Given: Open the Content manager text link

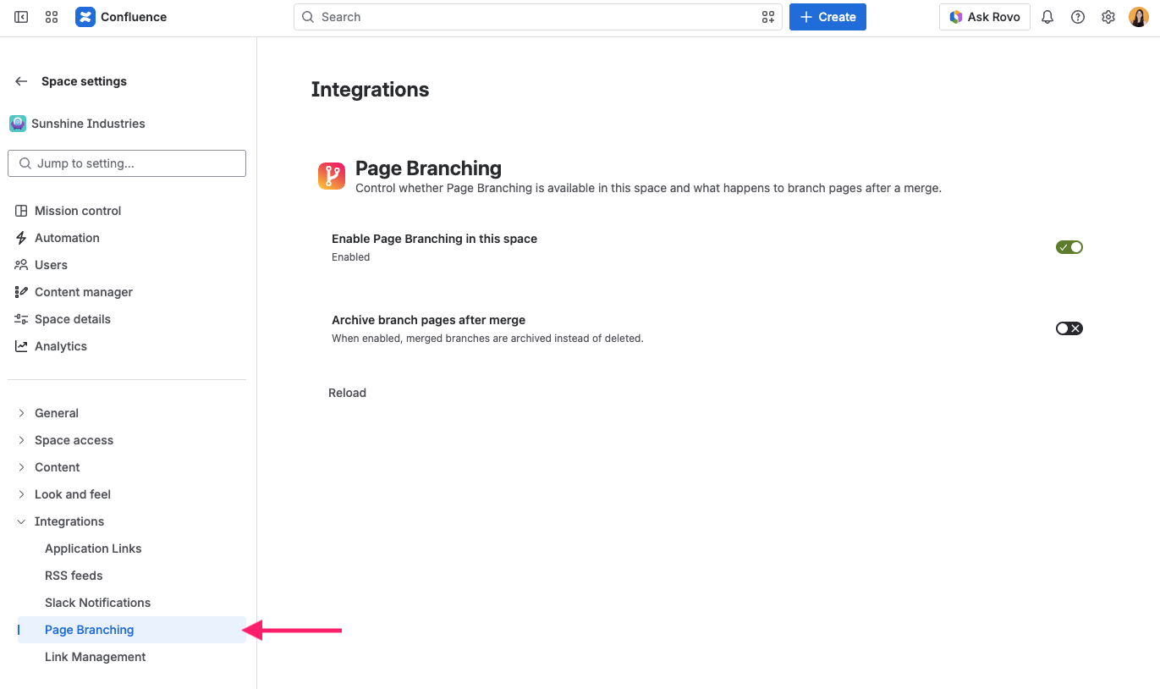Looking at the screenshot, I should [84, 292].
